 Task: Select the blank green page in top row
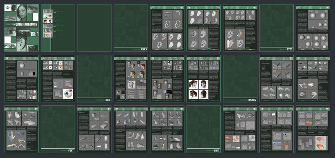94,28
